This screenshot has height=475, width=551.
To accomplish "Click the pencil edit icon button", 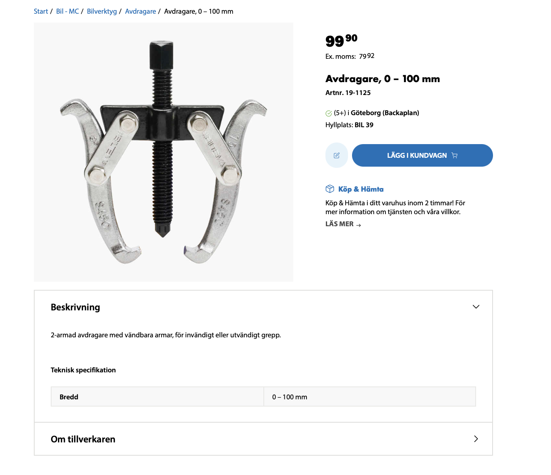I will pyautogui.click(x=337, y=155).
